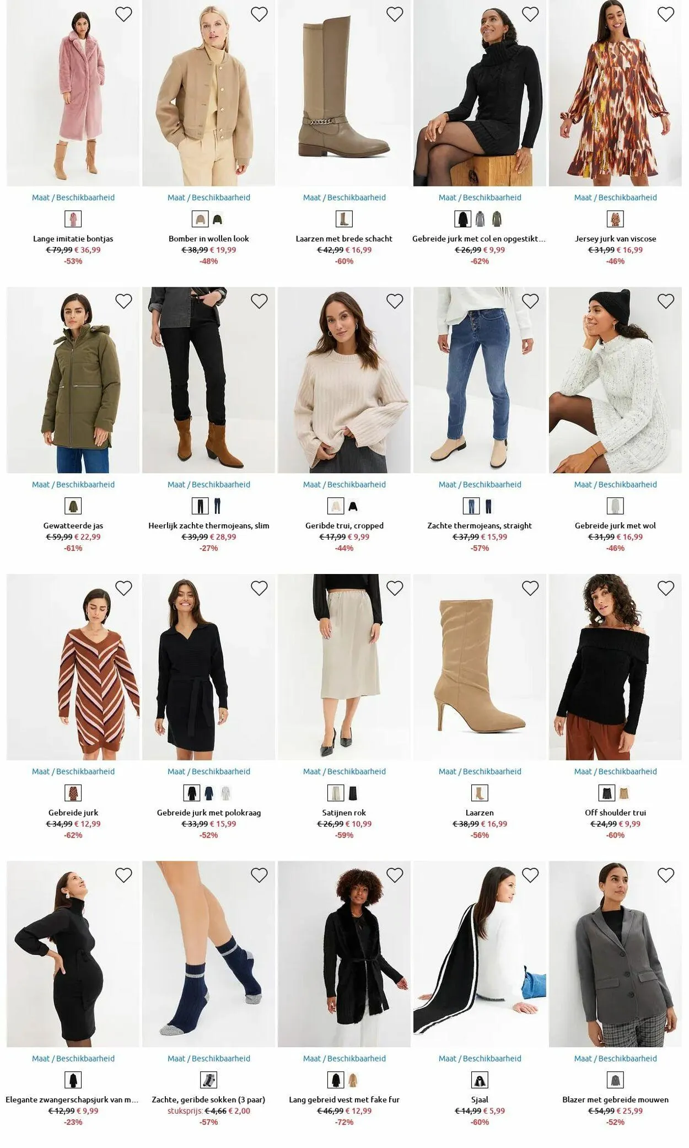Add Bomber in wollen look to wishlist
This screenshot has width=689, height=1148.
[x=259, y=14]
